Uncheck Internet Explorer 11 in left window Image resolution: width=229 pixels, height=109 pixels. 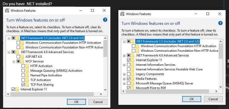click(x=13, y=89)
